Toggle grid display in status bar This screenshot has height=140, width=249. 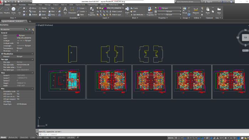click(176, 138)
